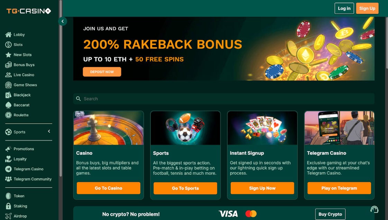Viewport: 388px width, 220px height.
Task: Click the Blackjack cards icon
Action: click(x=8, y=95)
